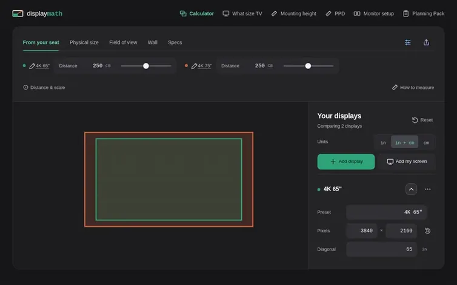Reset pixels with the restore icon
Screen dimensions: 457x285
(427, 231)
